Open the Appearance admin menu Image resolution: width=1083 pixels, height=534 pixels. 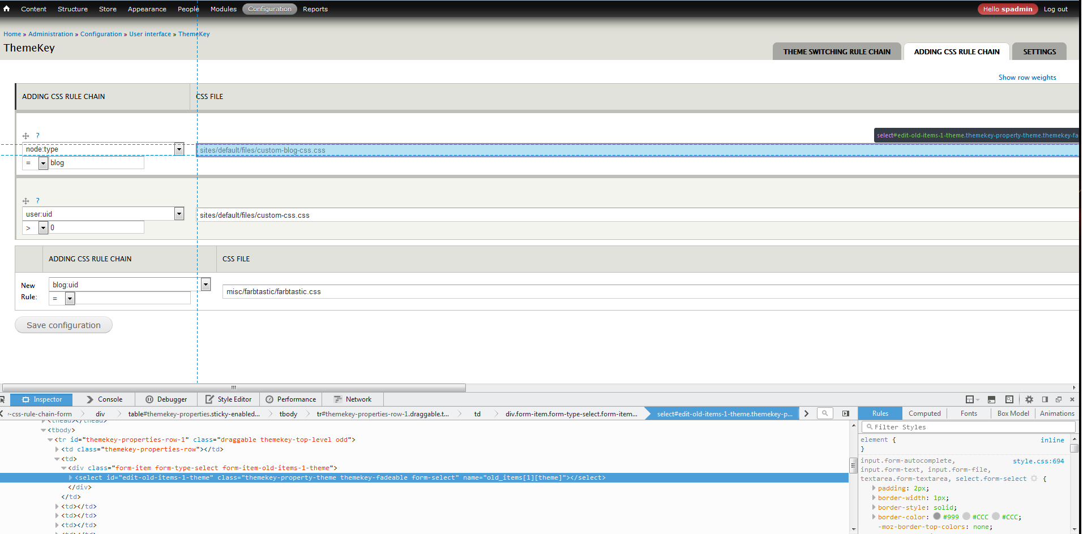pyautogui.click(x=147, y=9)
